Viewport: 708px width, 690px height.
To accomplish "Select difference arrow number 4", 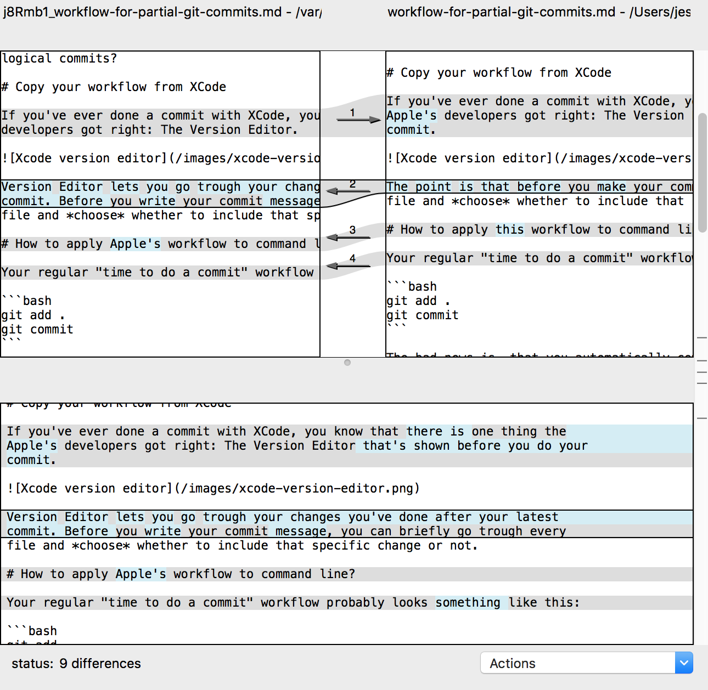I will [348, 265].
